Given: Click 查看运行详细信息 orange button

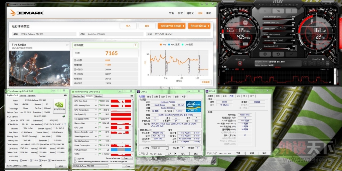Looking at the screenshot, I should (x=172, y=26).
